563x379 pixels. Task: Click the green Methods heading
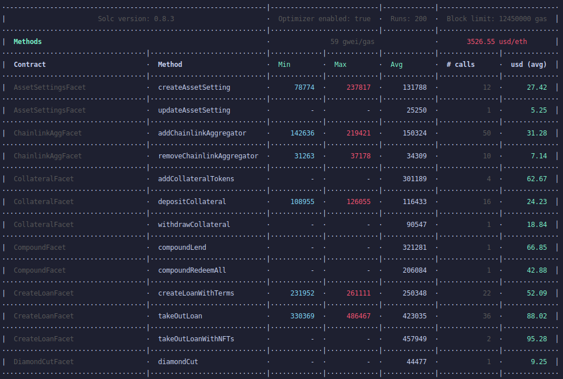point(27,42)
